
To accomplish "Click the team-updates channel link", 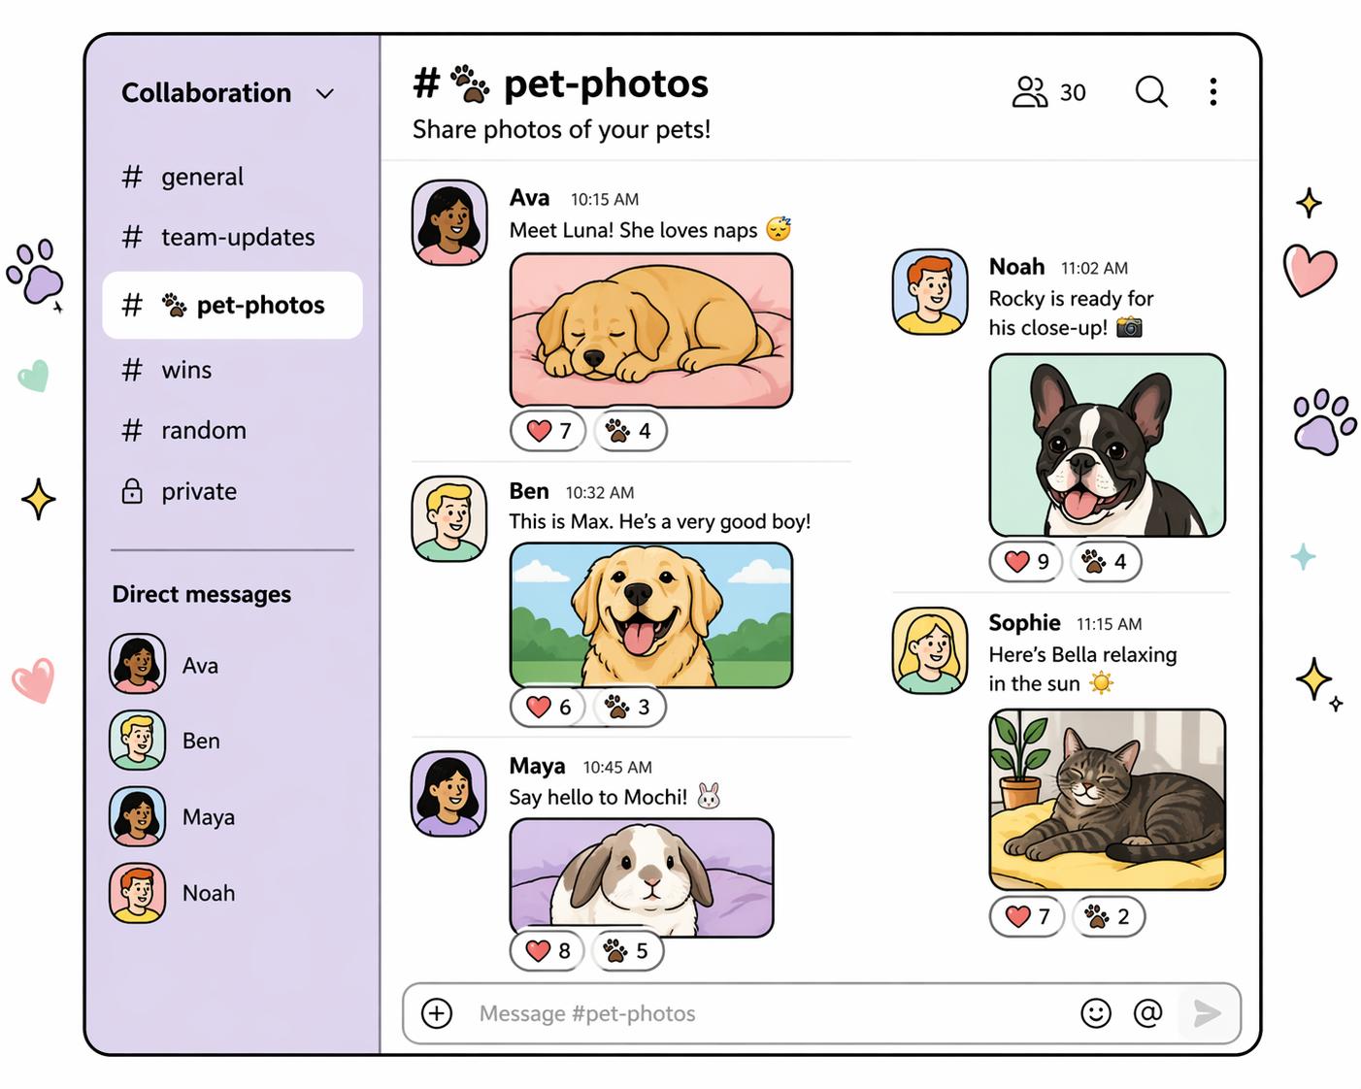I will 237,236.
